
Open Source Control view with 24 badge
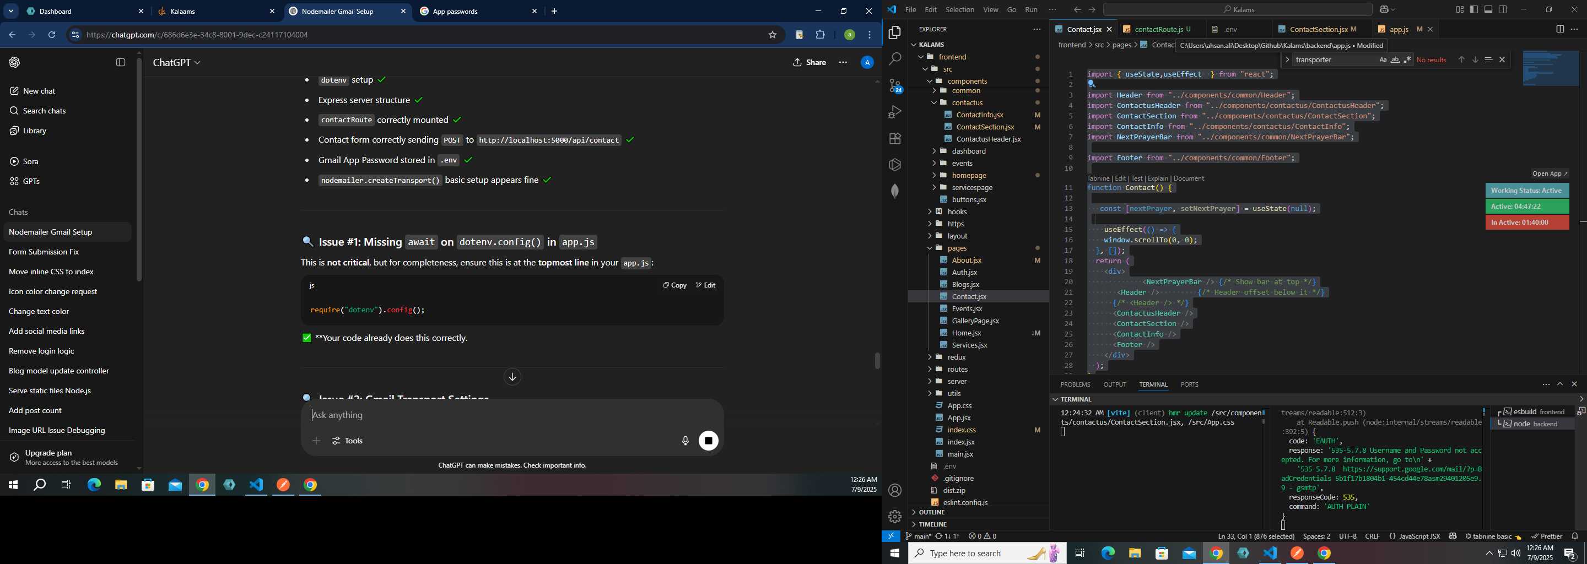(894, 85)
